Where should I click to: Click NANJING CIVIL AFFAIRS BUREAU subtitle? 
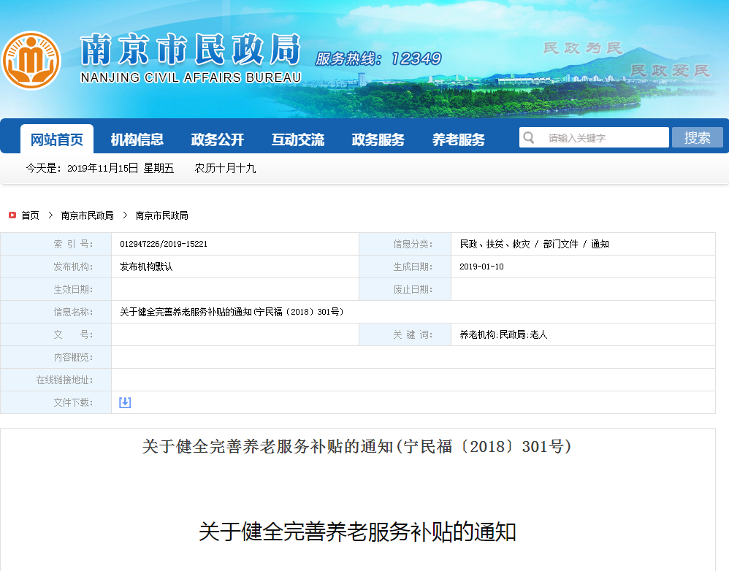click(191, 77)
